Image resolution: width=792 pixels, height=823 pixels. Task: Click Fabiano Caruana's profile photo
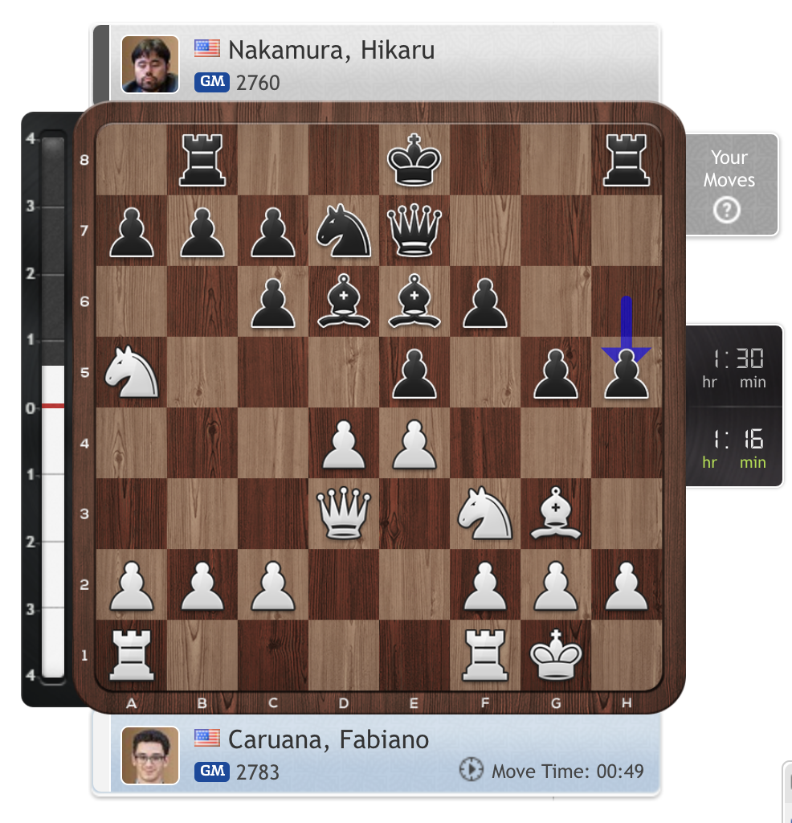pyautogui.click(x=150, y=755)
